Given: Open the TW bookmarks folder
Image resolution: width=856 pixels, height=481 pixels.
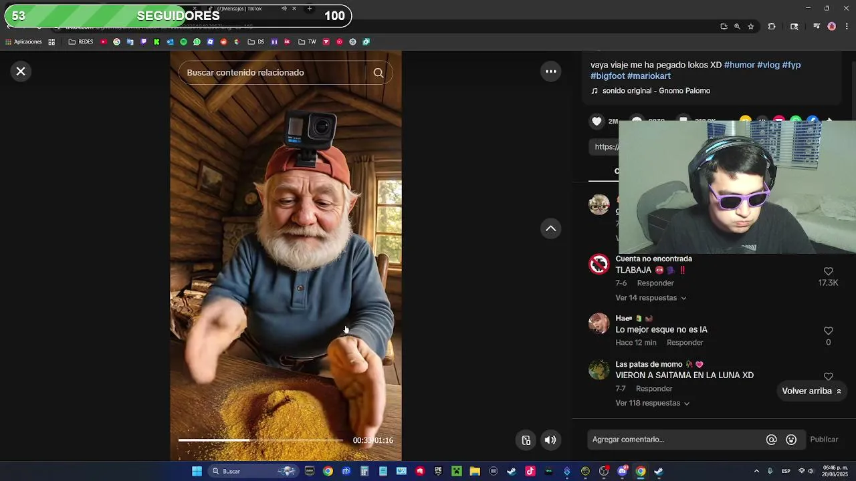Looking at the screenshot, I should 308,42.
